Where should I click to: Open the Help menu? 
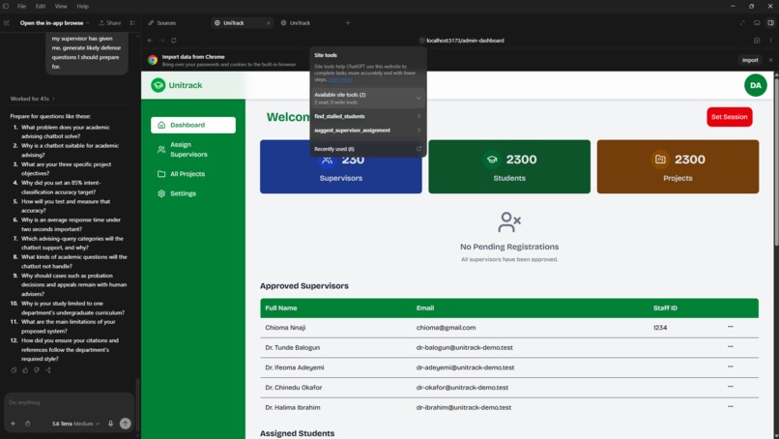point(82,7)
